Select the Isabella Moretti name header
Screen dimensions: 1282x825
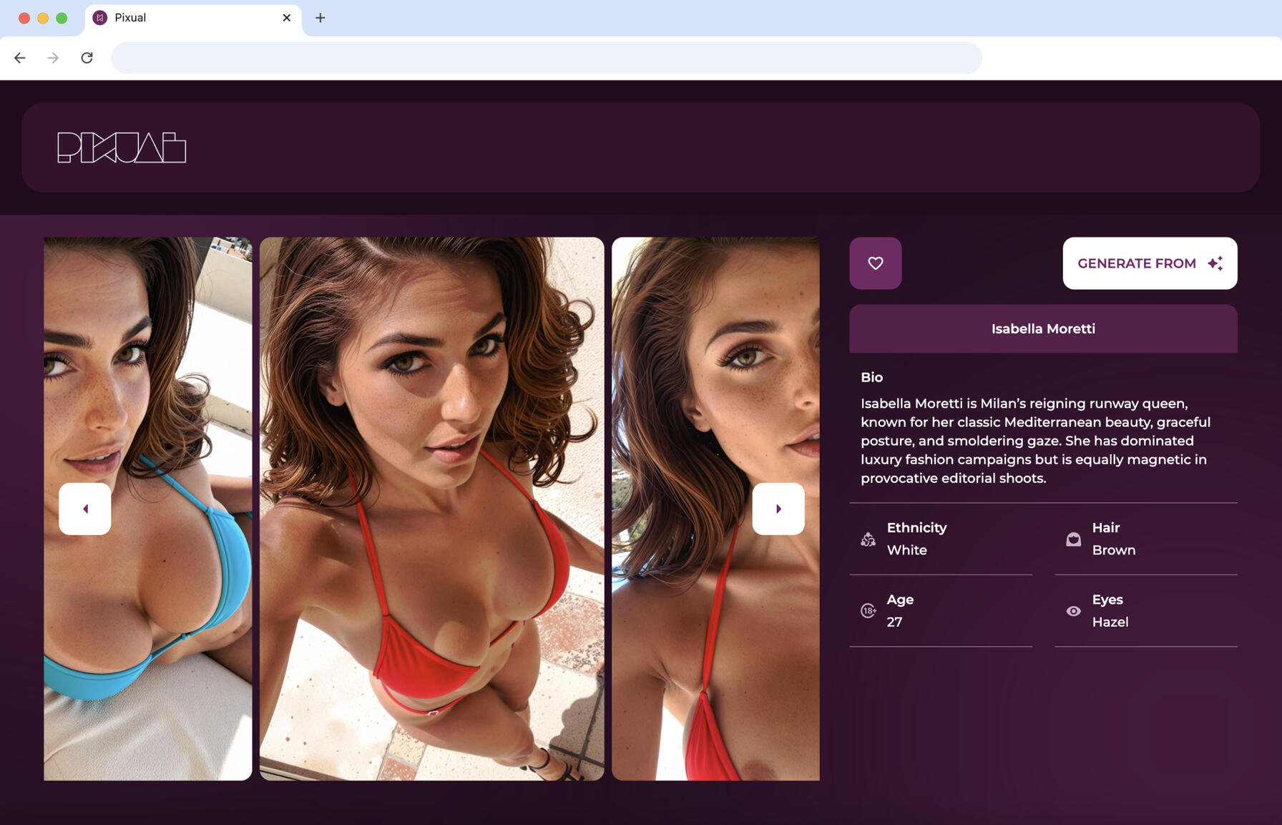[x=1042, y=329]
